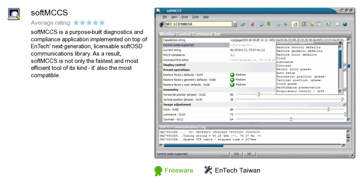
Task: Click the Command-line editor datagram input field
Action: pos(253,60)
